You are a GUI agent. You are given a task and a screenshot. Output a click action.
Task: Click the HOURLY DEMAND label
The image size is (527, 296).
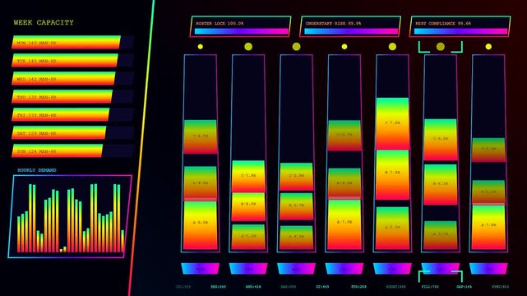[37, 170]
